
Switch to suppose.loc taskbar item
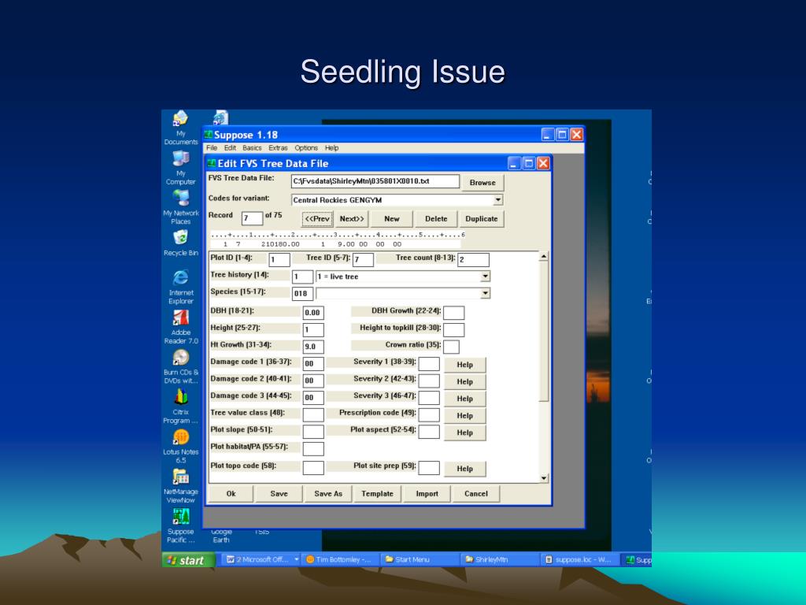[579, 559]
